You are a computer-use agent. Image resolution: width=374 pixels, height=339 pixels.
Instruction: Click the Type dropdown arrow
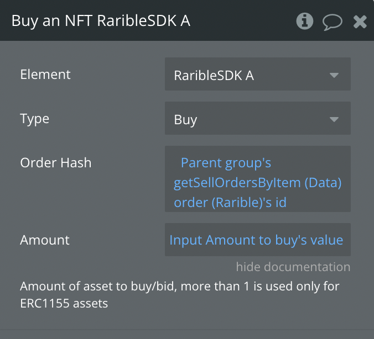[x=334, y=119]
